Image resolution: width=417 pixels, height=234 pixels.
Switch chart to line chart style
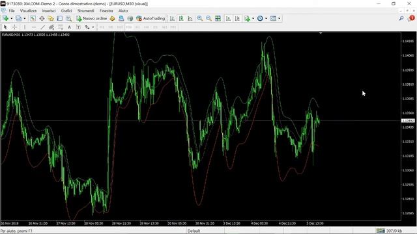point(190,18)
